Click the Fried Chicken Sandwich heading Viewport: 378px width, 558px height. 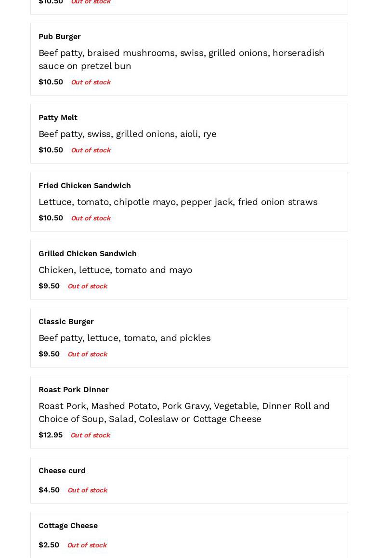coord(84,186)
